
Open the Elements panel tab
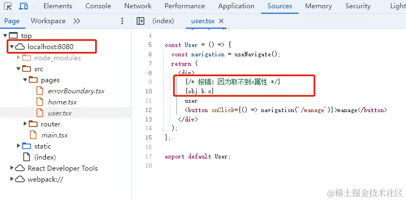point(58,6)
